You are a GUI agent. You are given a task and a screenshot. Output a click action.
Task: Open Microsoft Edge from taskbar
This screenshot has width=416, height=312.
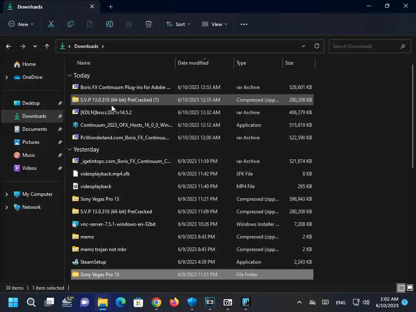click(120, 302)
